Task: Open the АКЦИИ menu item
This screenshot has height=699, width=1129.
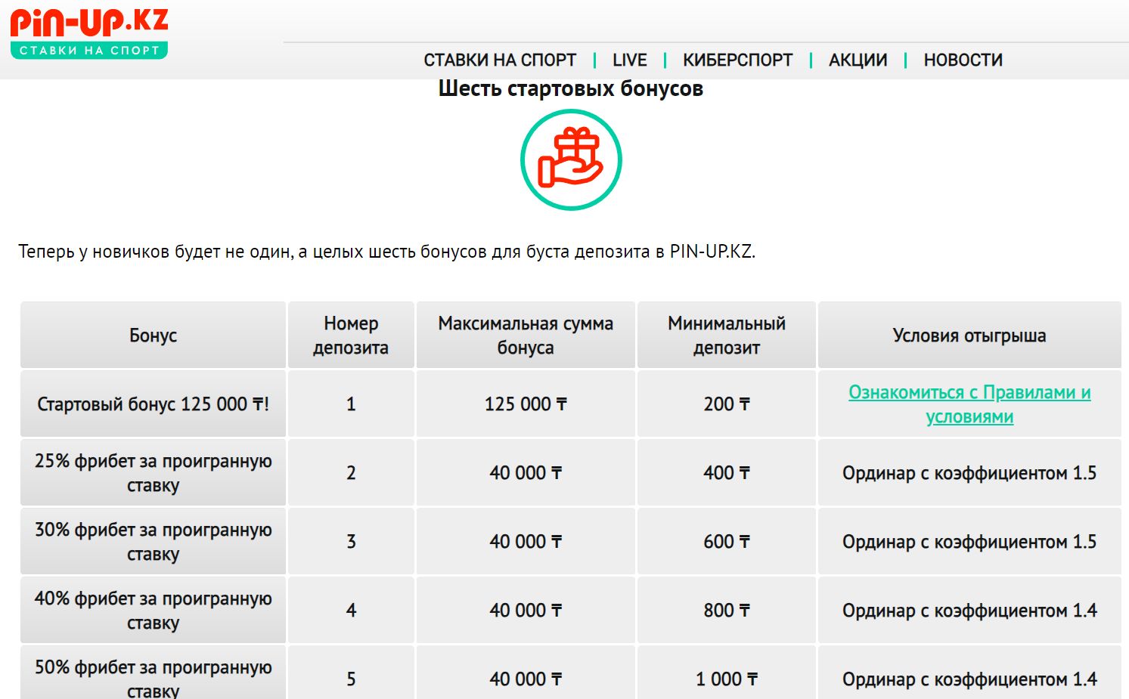Action: 858,60
